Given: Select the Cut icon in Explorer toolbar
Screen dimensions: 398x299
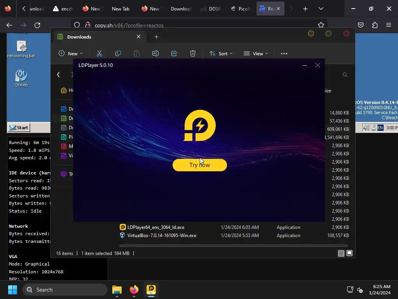Looking at the screenshot, I should click(x=99, y=53).
